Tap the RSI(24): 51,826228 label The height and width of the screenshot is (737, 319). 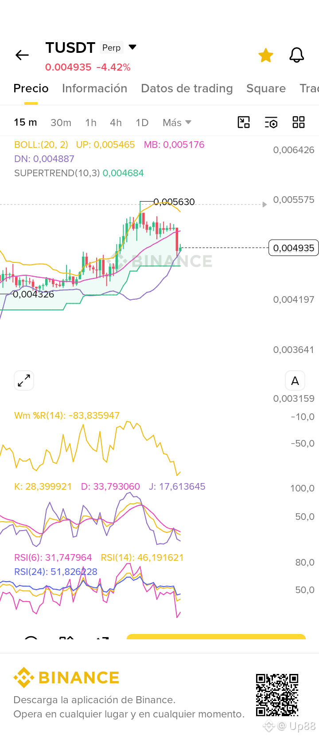tap(56, 572)
